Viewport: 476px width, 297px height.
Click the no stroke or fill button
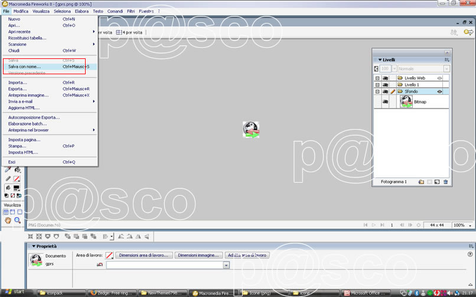pos(12,196)
